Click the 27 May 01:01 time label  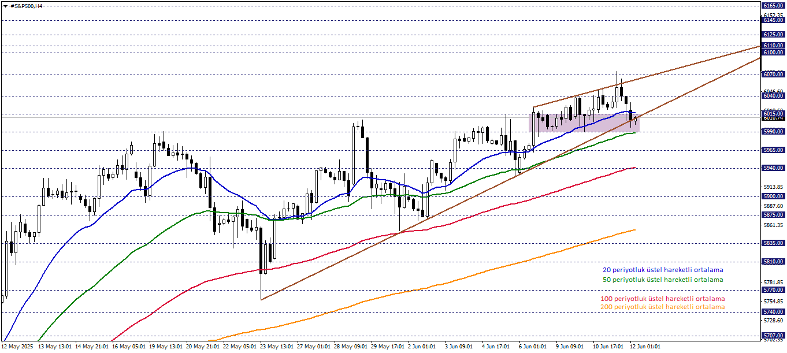click(314, 347)
